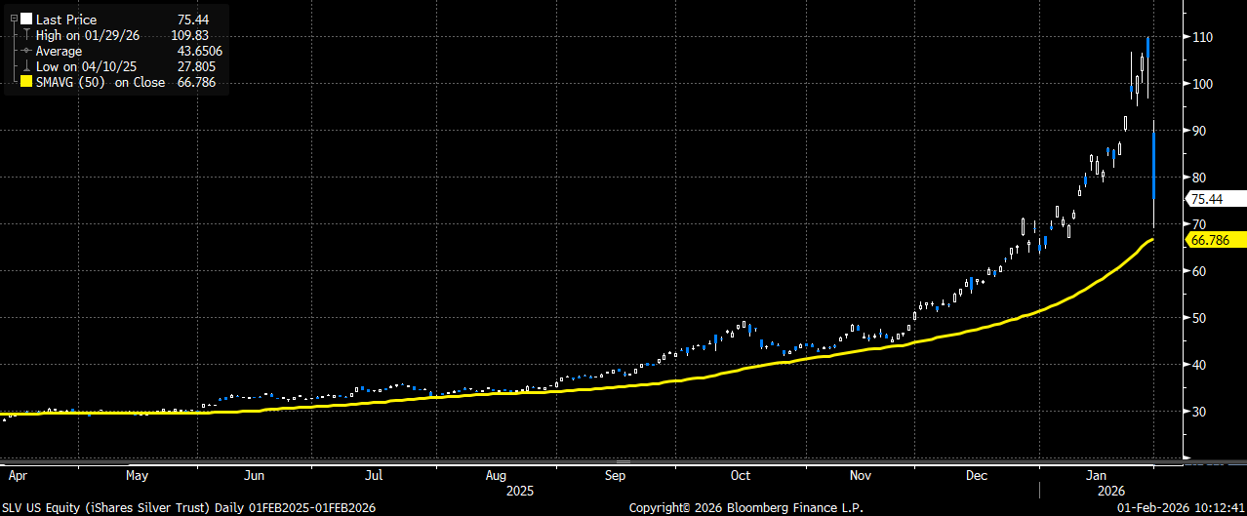Click the 90 label on the price axis
1247x516 pixels.
point(1198,131)
